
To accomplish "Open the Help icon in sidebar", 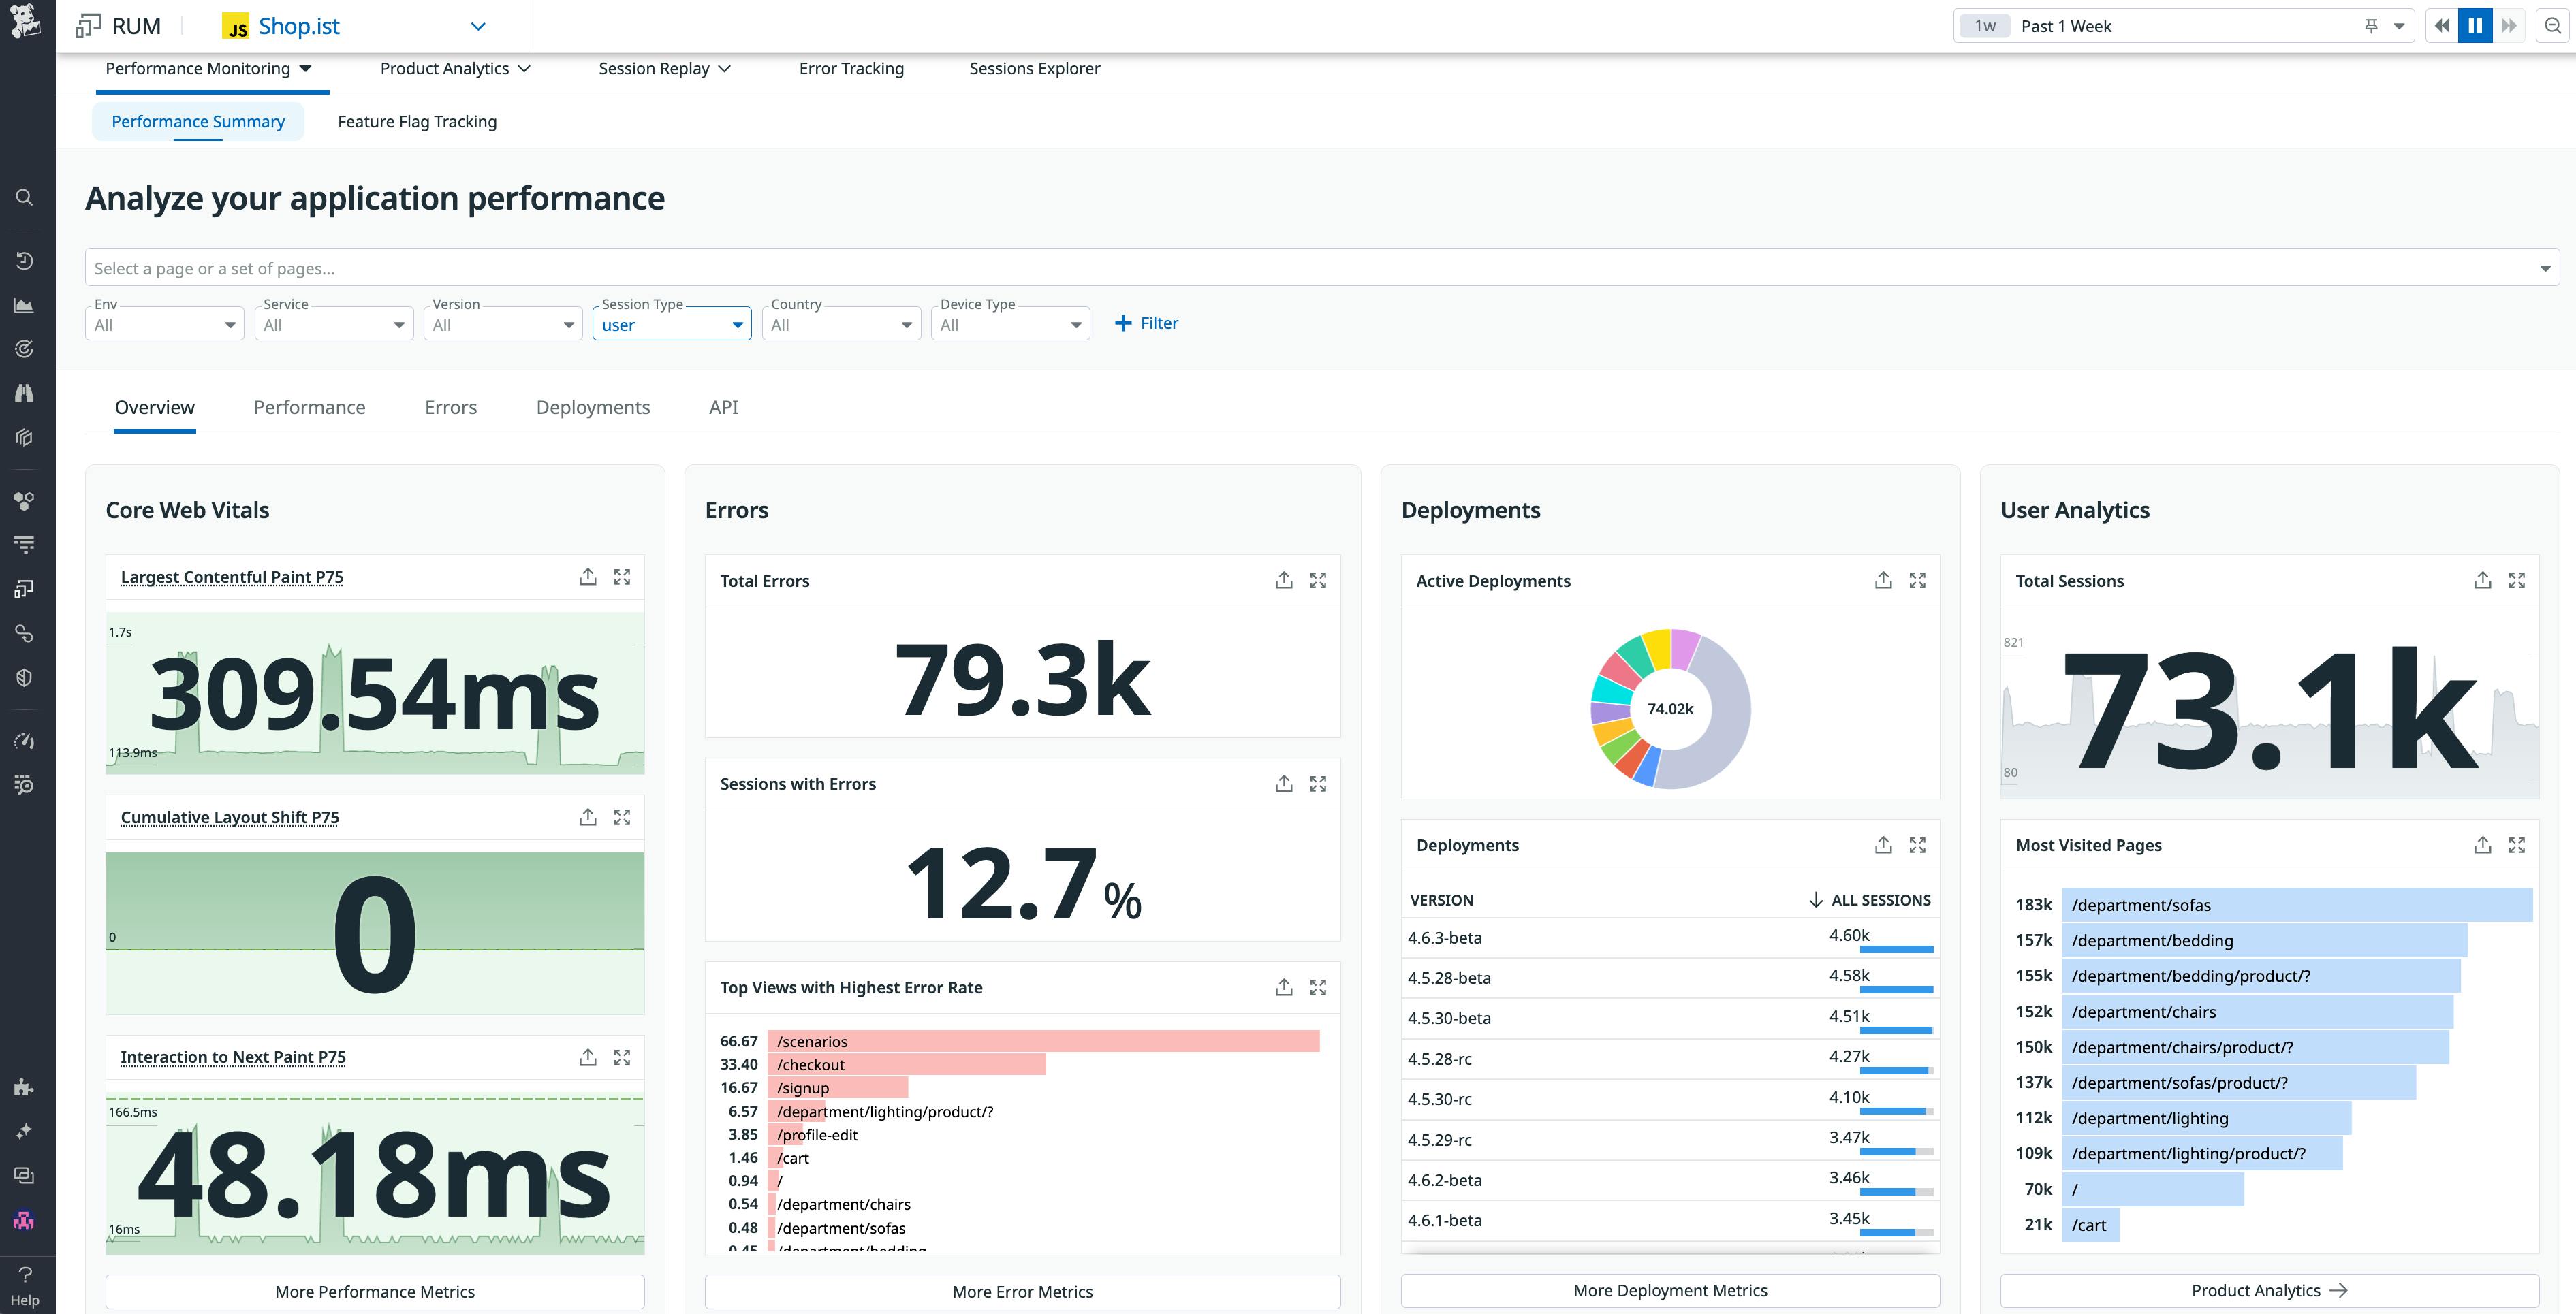I will click(x=25, y=1284).
